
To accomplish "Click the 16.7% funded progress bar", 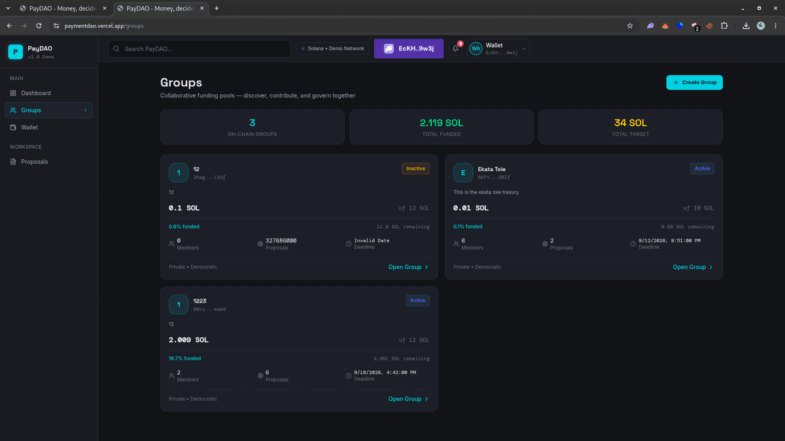I will tap(299, 350).
